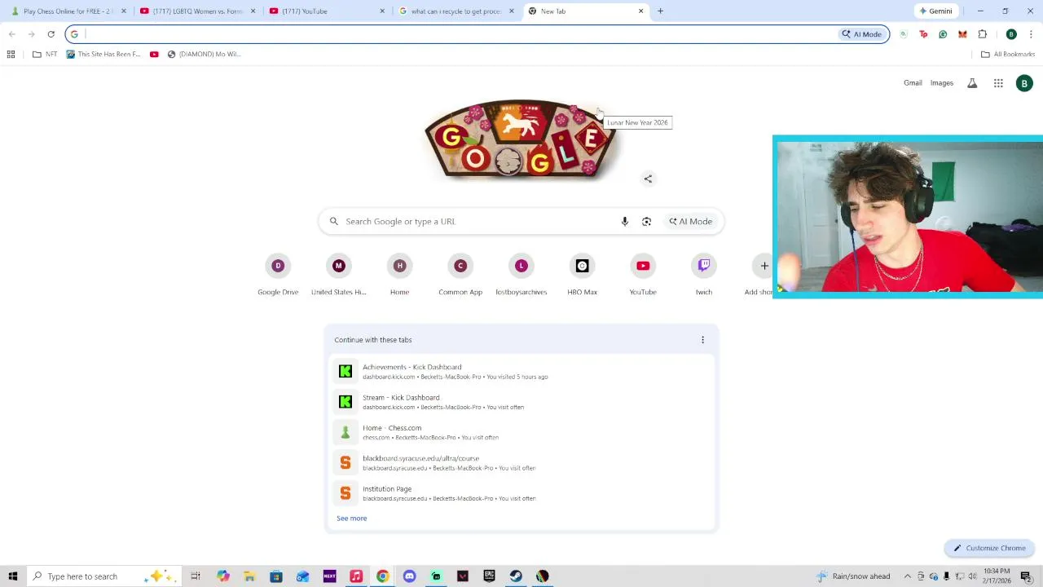Open the MetaMask fox extension
Image resolution: width=1043 pixels, height=587 pixels.
click(x=962, y=34)
